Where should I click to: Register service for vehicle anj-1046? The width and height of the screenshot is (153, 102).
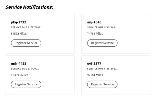click(102, 43)
